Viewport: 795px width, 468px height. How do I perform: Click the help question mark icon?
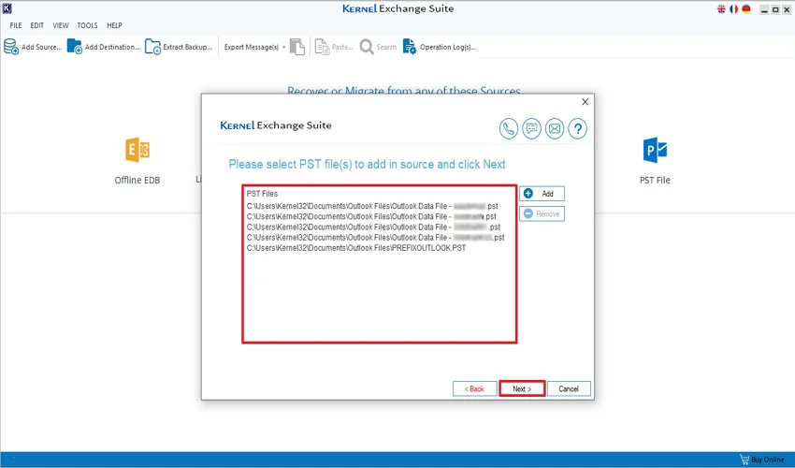[x=577, y=129]
